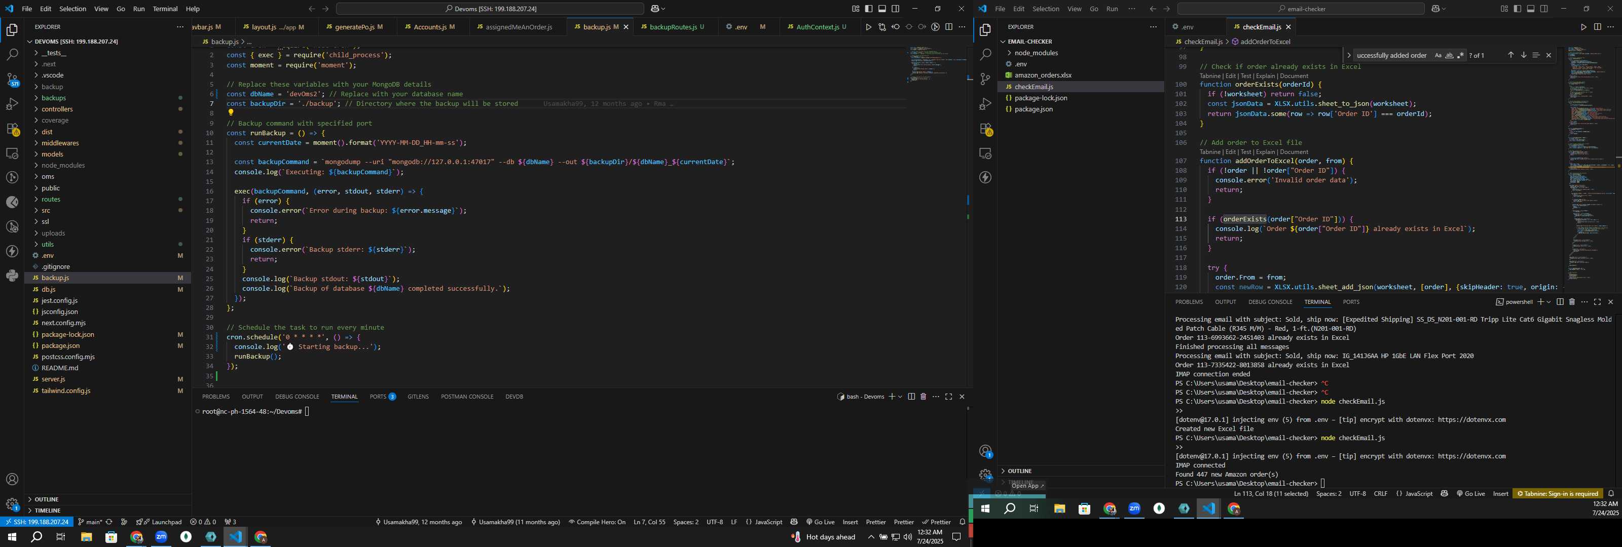
Task: Split the bash terminal in Devoms panel
Action: point(911,397)
